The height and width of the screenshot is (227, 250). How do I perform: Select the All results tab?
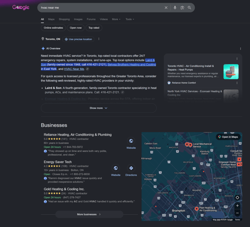(x=43, y=19)
